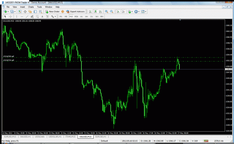Select the text A tool

click(42, 16)
